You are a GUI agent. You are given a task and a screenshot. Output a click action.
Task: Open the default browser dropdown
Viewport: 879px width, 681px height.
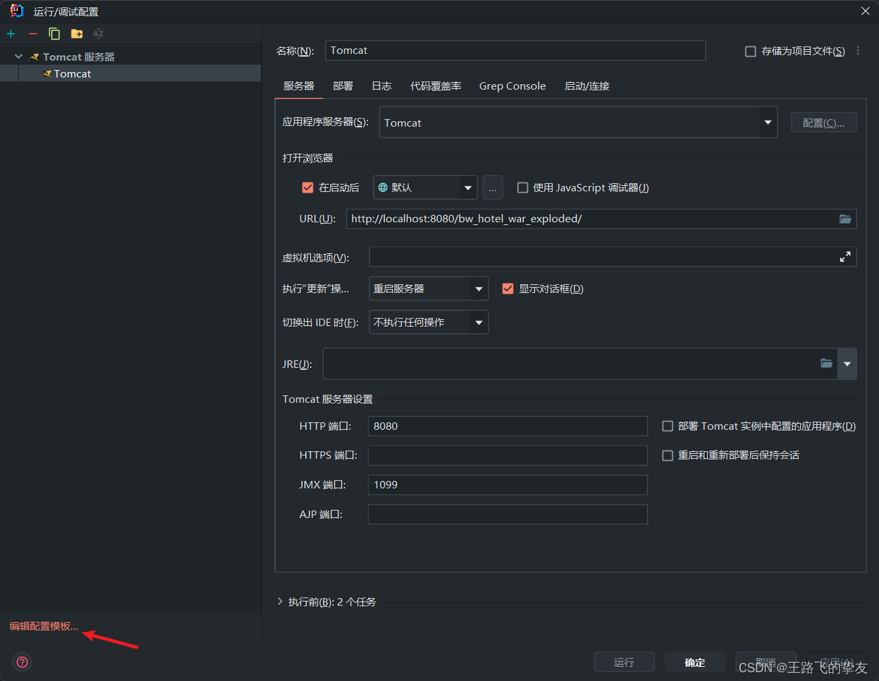click(425, 188)
